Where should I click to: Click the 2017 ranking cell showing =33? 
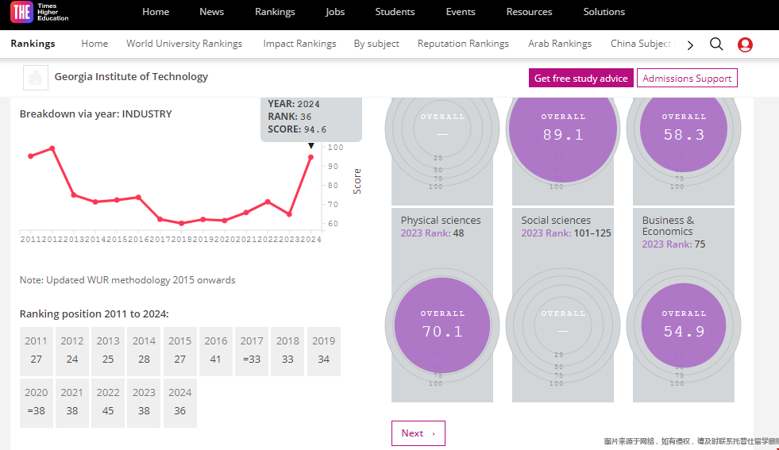coord(252,351)
